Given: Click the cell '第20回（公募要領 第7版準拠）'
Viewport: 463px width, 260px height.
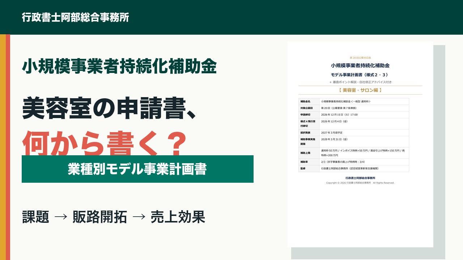Looking at the screenshot, I should coord(339,108).
